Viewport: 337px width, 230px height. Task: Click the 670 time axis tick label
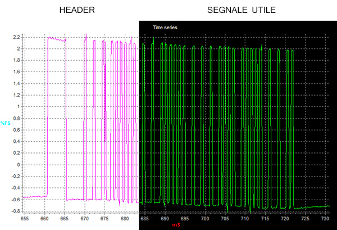[84, 217]
